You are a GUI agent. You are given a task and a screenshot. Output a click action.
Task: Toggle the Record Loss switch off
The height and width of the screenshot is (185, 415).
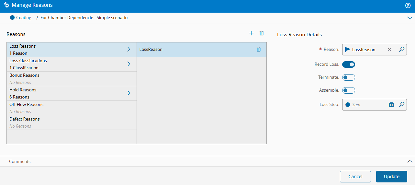[349, 64]
